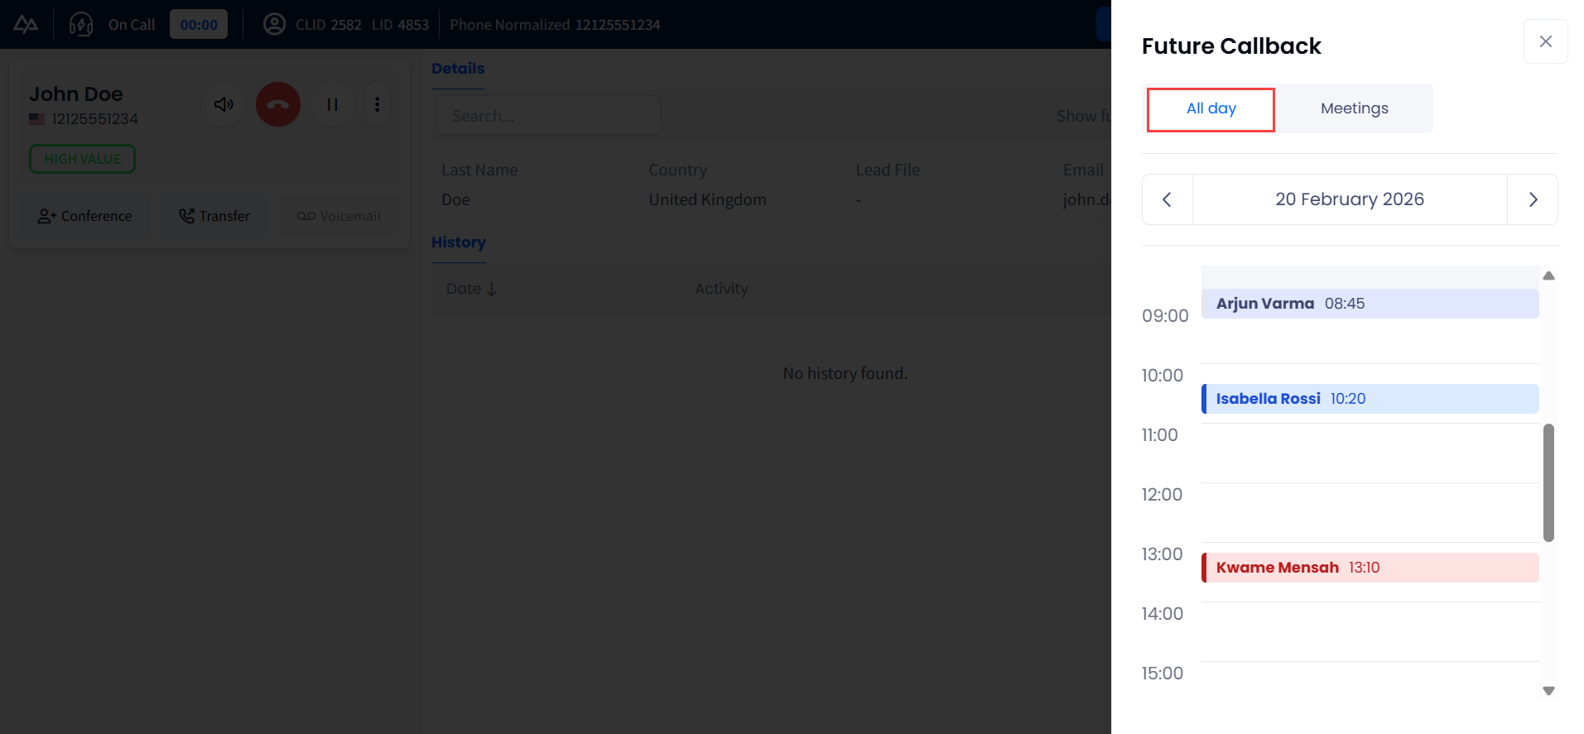Send caller to Voicemail

[339, 216]
